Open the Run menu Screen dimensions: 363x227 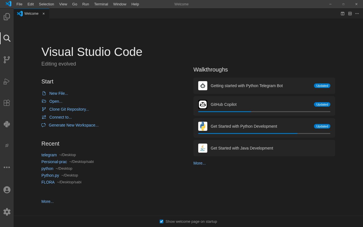point(86,4)
